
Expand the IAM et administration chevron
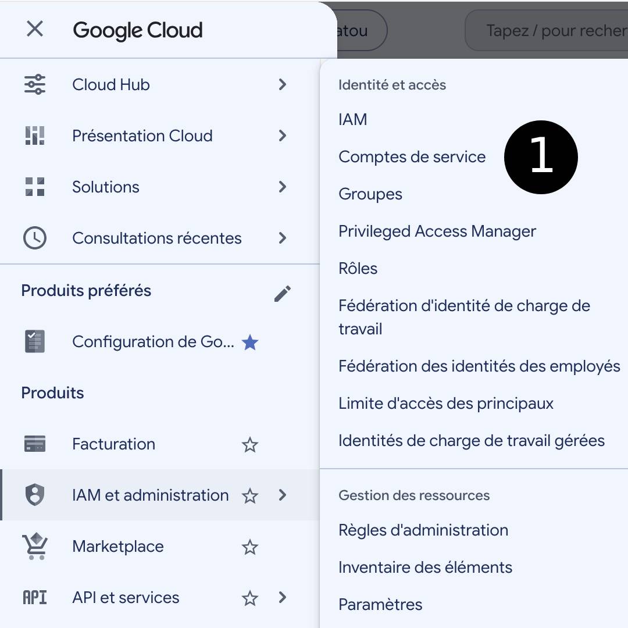point(283,495)
